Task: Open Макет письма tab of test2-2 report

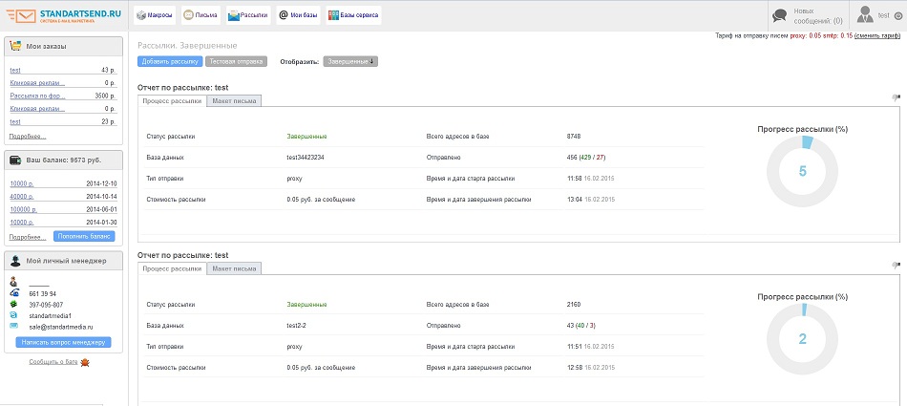Action: click(234, 268)
